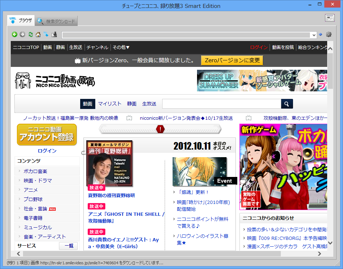This screenshot has height=269, width=343.
Task: Switch to the 検索ダウンロード tab
Action: pos(56,21)
